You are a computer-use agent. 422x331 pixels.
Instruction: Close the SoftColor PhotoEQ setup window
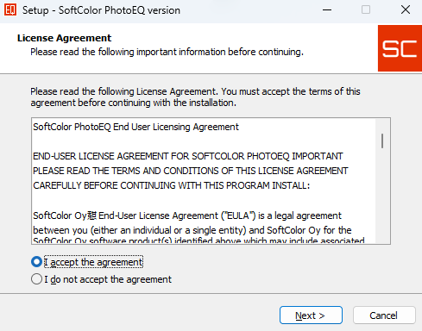(406, 10)
